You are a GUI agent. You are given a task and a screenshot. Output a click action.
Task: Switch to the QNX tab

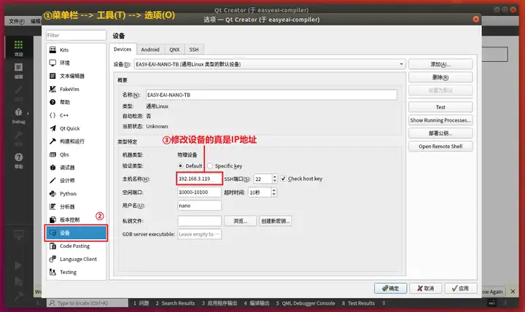point(174,50)
